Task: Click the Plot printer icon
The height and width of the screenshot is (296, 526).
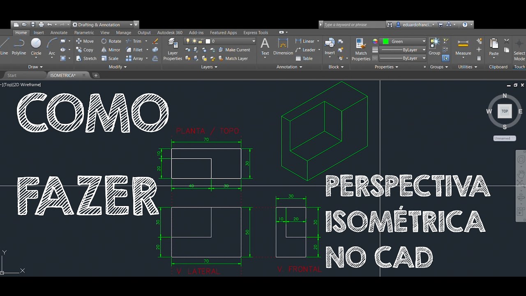Action: (41, 25)
